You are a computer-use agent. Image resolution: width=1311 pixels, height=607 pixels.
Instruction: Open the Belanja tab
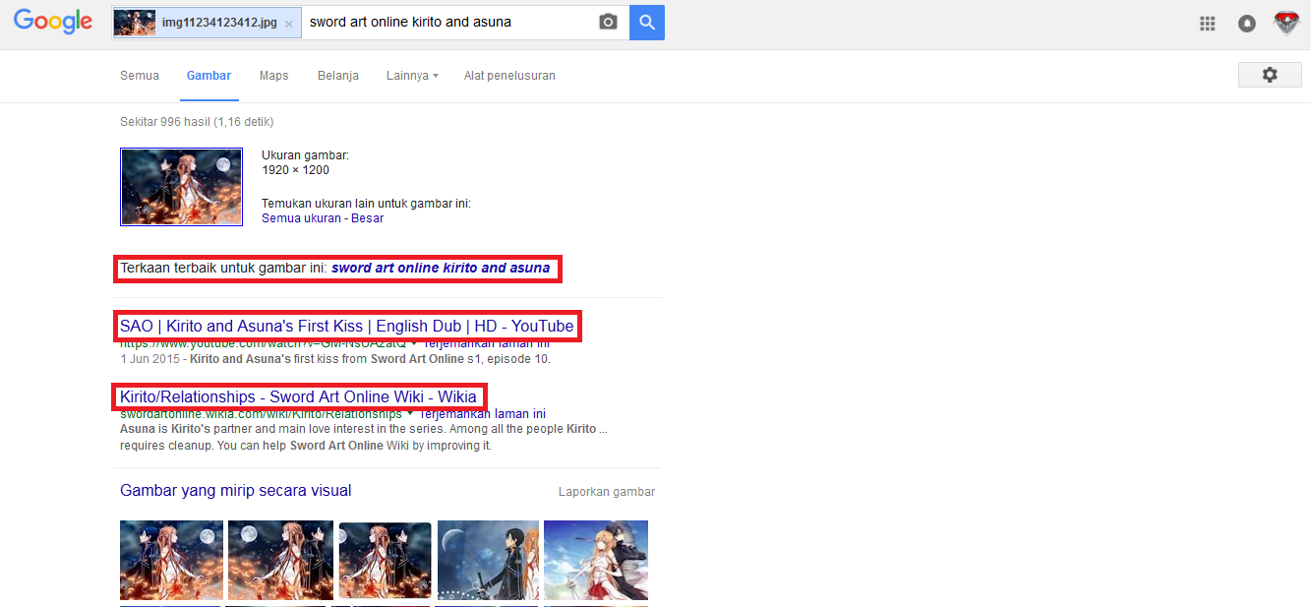pos(338,76)
